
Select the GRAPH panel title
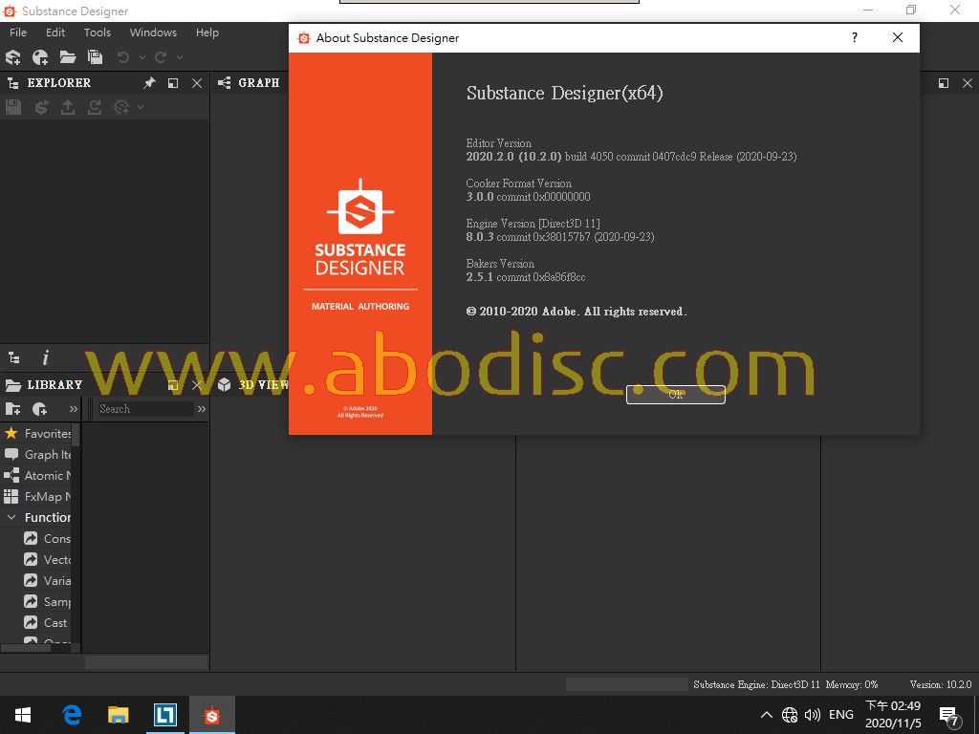(258, 83)
